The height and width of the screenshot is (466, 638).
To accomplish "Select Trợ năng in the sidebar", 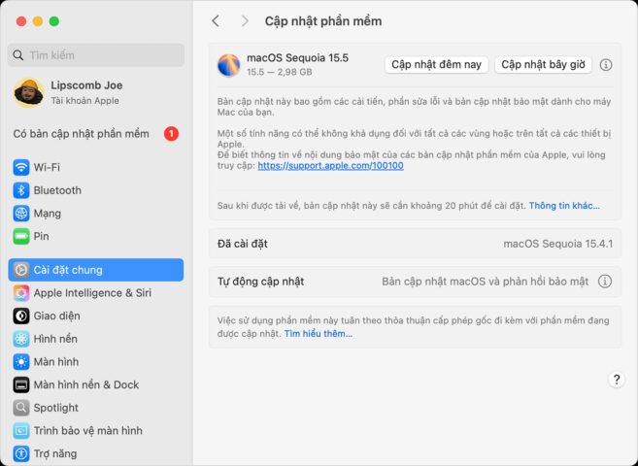I will (95, 453).
